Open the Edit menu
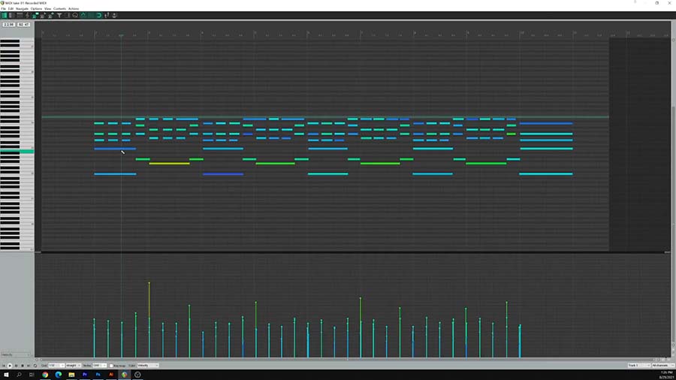676x380 pixels. (x=11, y=8)
